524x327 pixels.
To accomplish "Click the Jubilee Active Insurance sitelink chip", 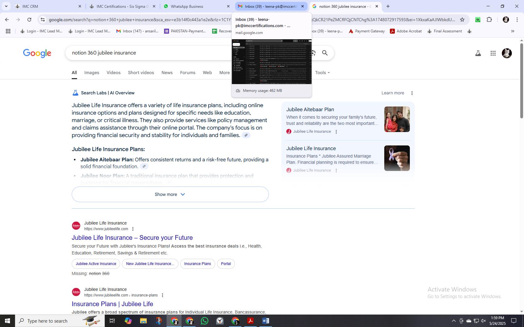I will [x=96, y=264].
